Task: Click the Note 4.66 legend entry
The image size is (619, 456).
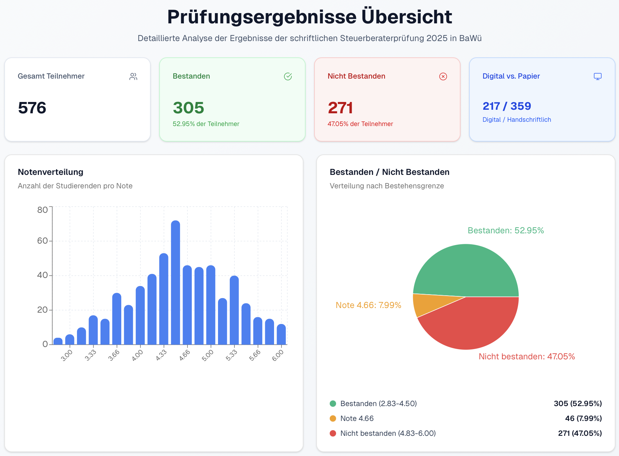Action: pyautogui.click(x=357, y=418)
